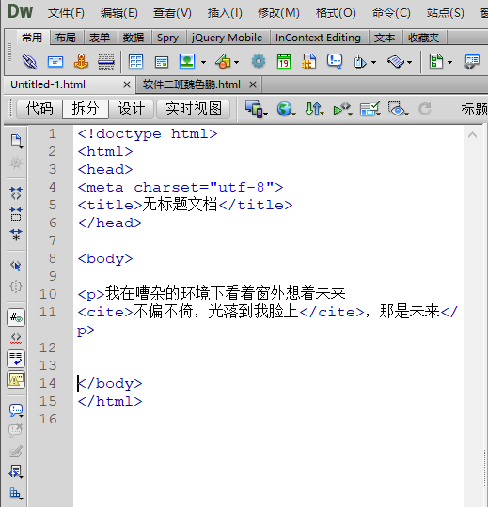Screen dimensions: 488x507
Task: Apply a comment from the coding toolbar
Action: pos(16,410)
